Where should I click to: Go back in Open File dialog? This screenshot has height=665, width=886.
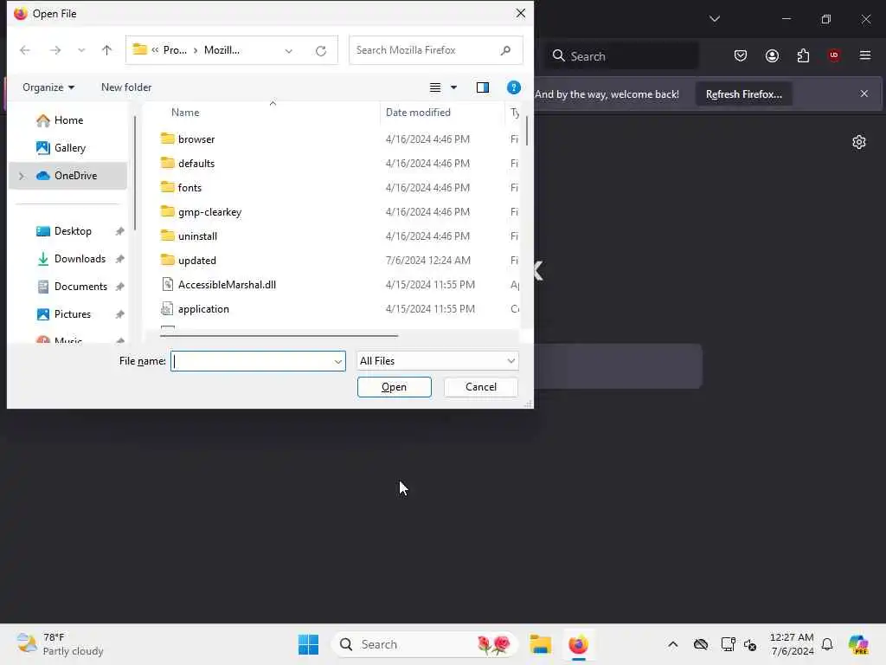(x=25, y=50)
